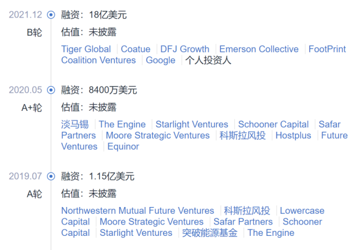The width and height of the screenshot is (363, 250).
Task: Open the Hostplus investor link
Action: 293,136
